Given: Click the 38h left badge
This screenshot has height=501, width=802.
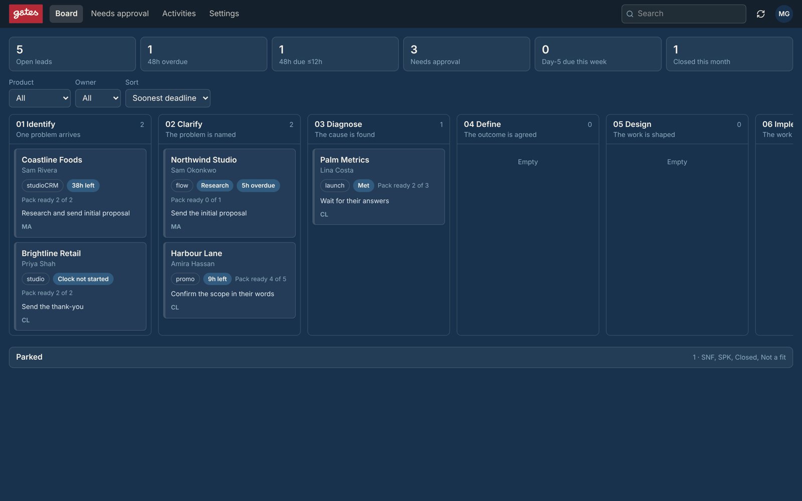Looking at the screenshot, I should [x=83, y=185].
